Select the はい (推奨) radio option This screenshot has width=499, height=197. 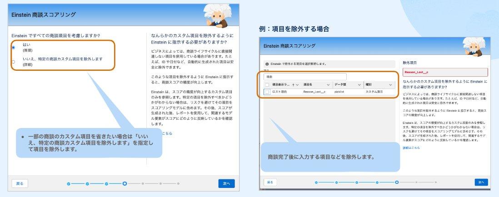pos(13,48)
